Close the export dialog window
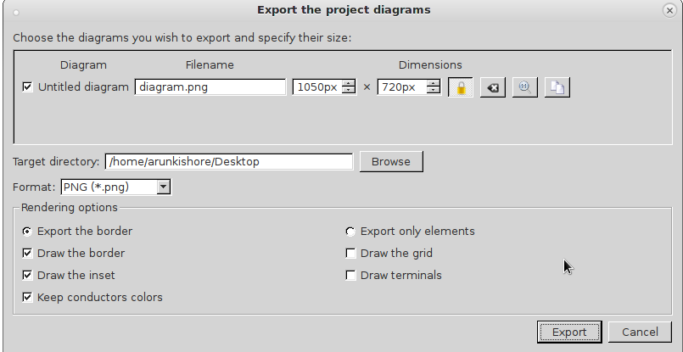The width and height of the screenshot is (683, 352). (x=669, y=10)
